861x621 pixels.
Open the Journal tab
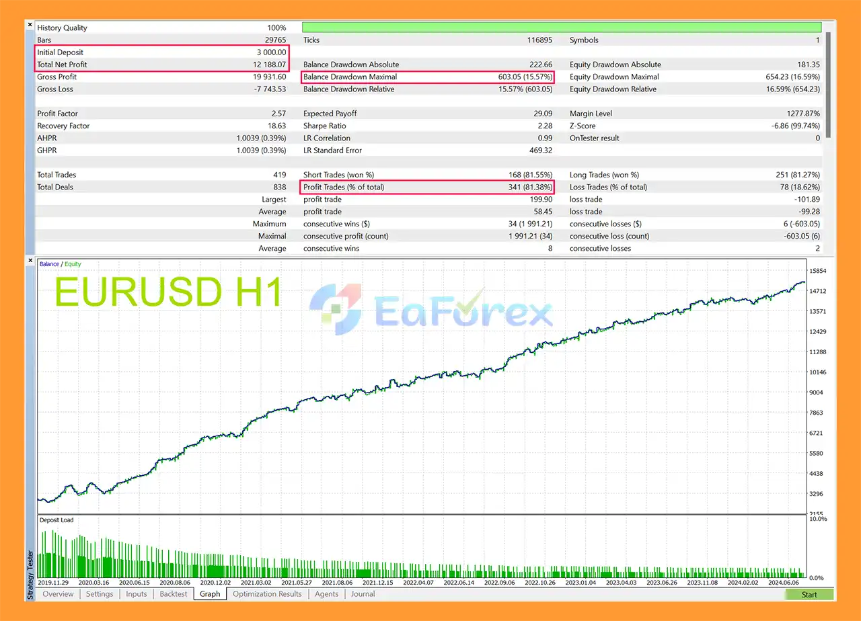click(x=363, y=594)
